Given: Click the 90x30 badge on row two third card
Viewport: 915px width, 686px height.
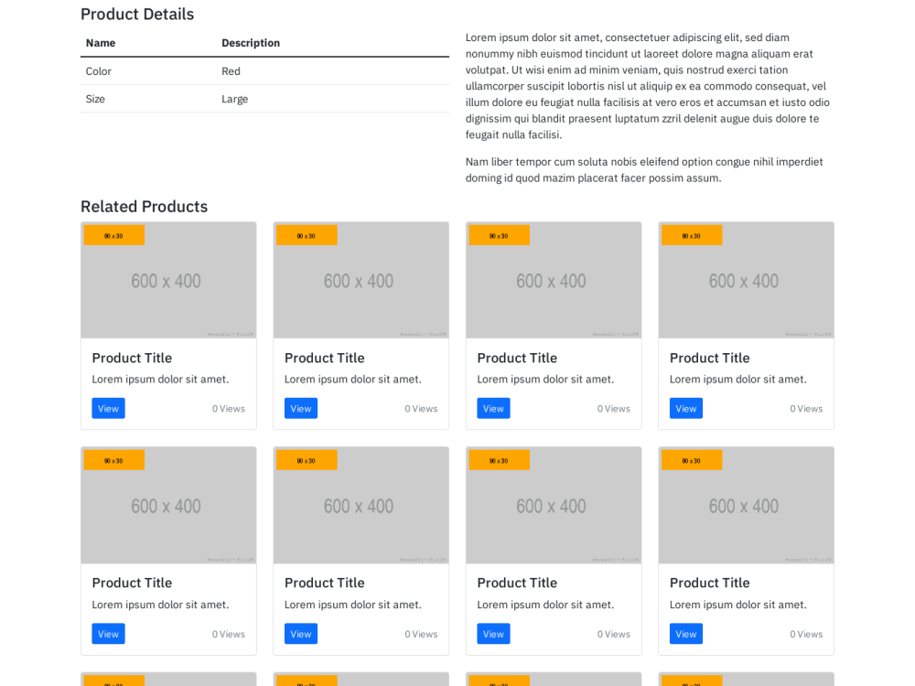Looking at the screenshot, I should (499, 459).
